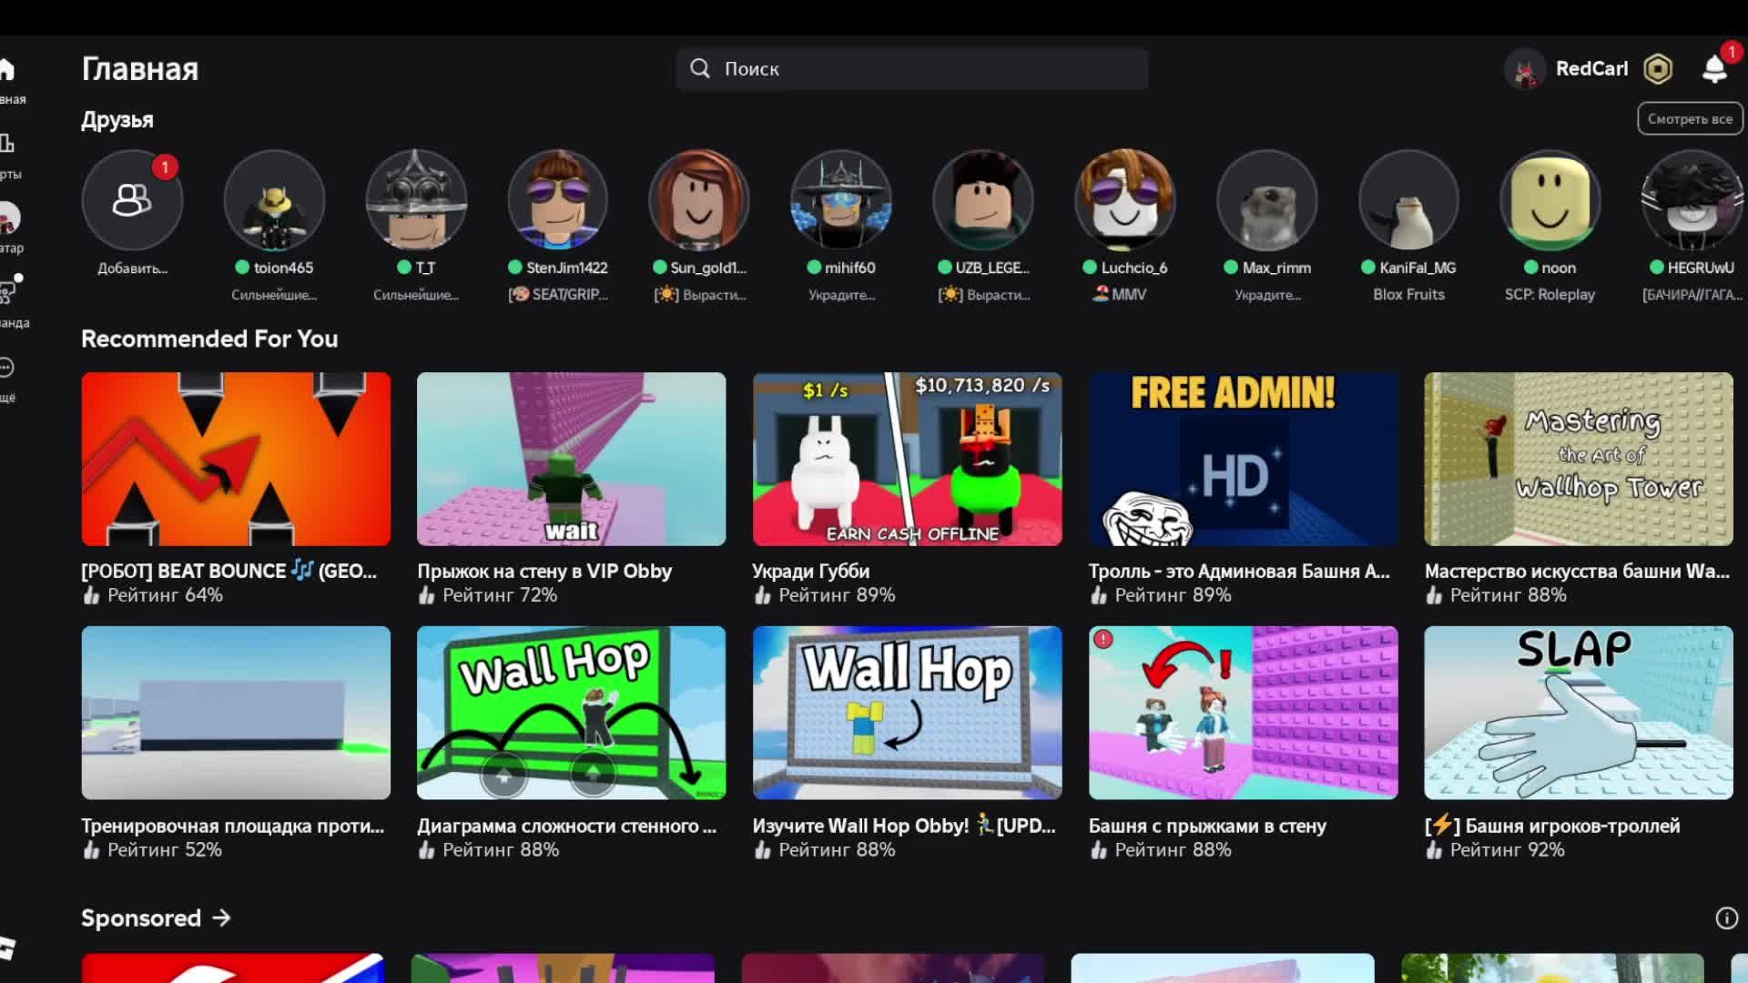Open the Robux coin icon
1748x983 pixels.
click(x=1658, y=68)
